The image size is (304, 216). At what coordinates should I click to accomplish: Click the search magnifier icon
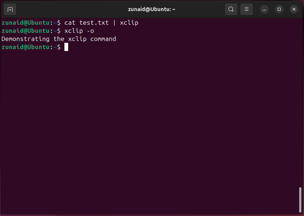(231, 9)
